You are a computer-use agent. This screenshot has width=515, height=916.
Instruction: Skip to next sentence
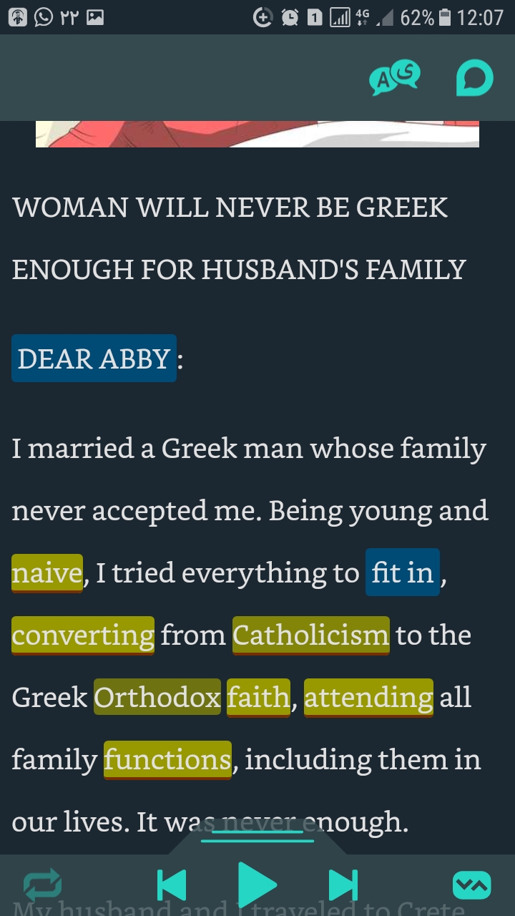tap(343, 885)
